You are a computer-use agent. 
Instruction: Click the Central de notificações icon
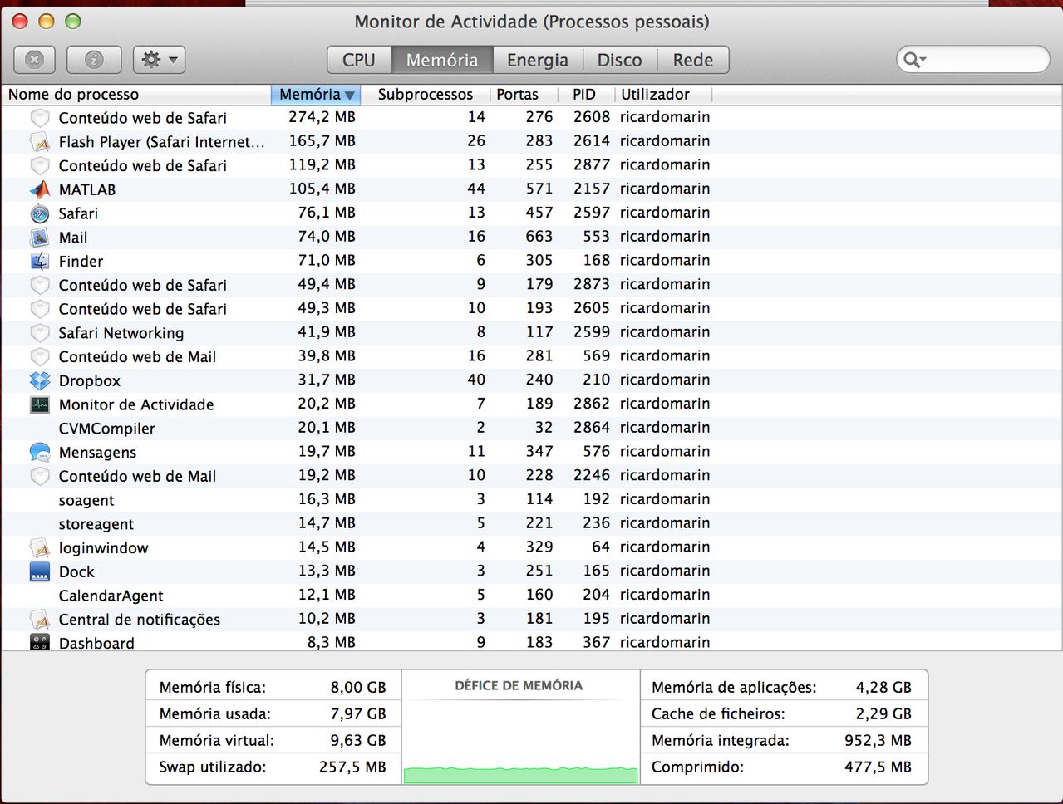click(40, 620)
